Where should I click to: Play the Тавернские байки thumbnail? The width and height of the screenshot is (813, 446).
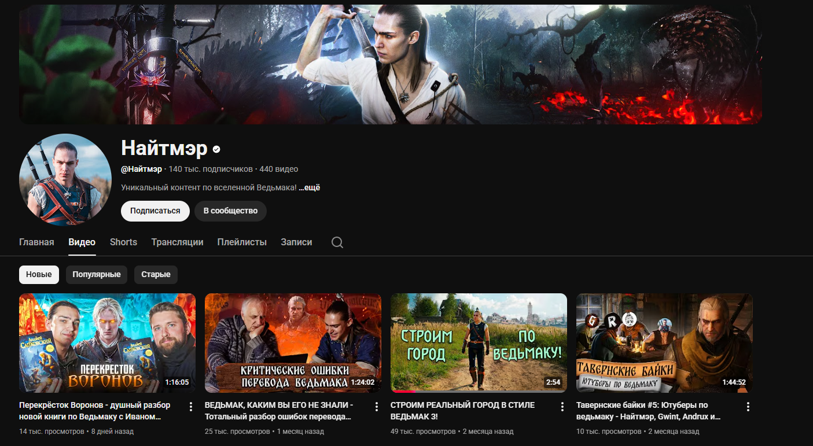coord(664,343)
